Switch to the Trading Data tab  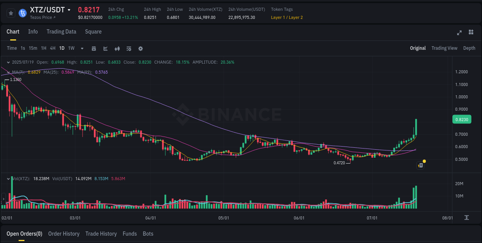[61, 32]
